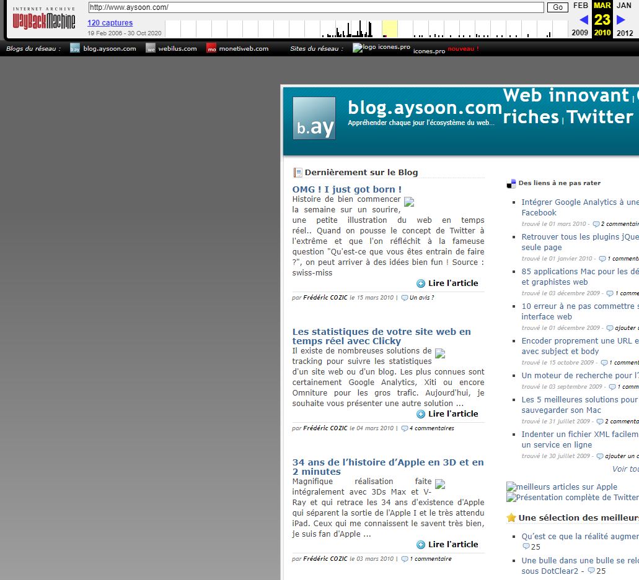Image resolution: width=639 pixels, height=580 pixels.
Task: Click the Wayback URL input field
Action: 316,7
